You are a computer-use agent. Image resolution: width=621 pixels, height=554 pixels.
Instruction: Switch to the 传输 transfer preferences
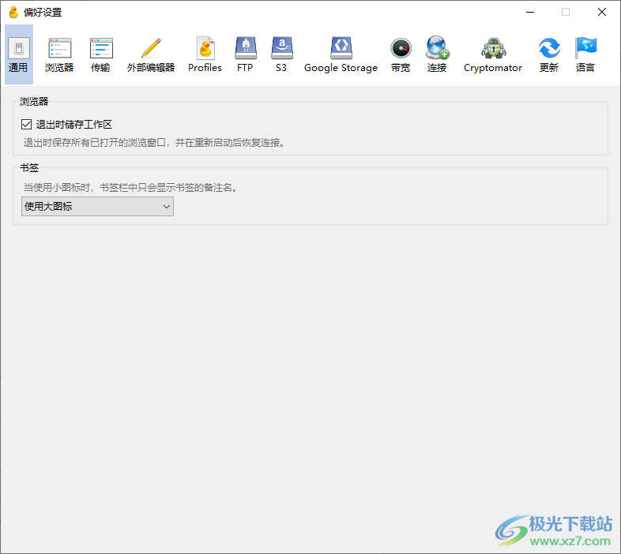(100, 54)
